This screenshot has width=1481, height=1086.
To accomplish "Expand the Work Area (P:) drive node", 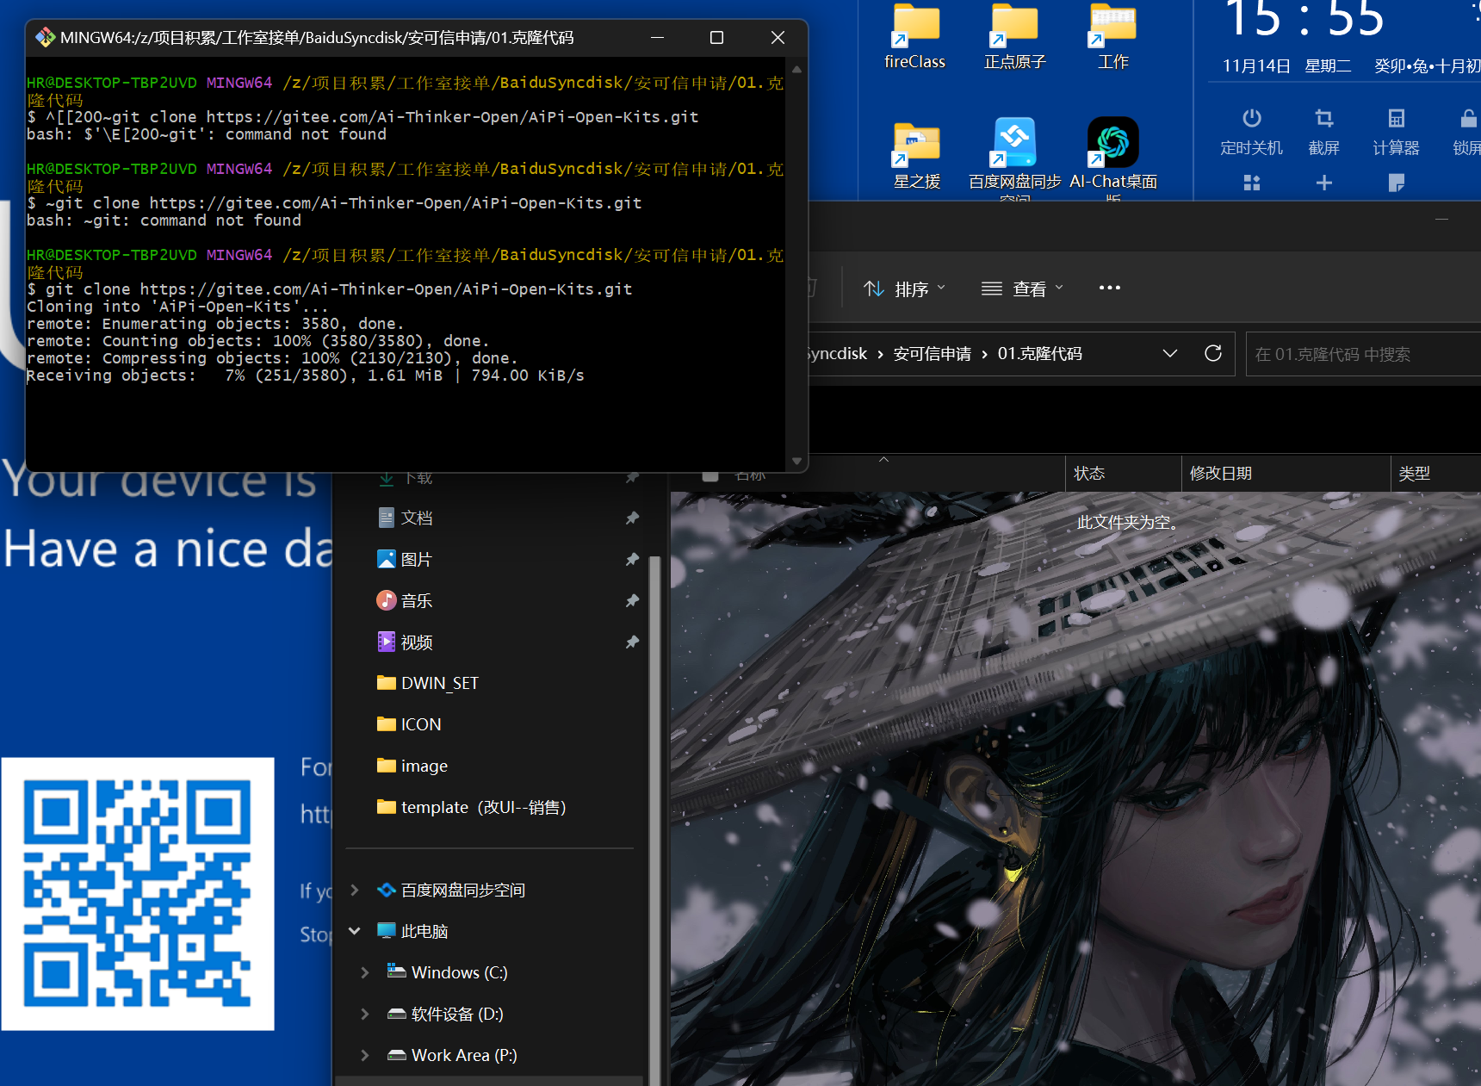I will coord(365,1055).
